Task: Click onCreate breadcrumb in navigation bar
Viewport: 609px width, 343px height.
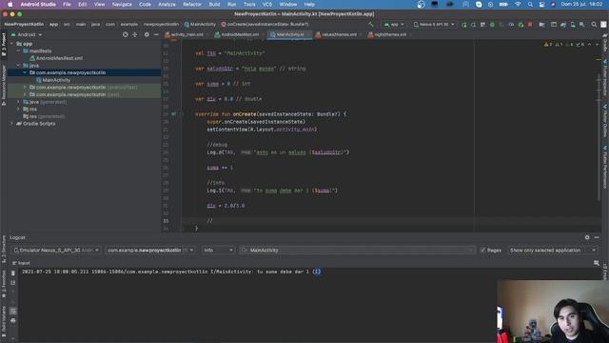Action: pyautogui.click(x=265, y=24)
